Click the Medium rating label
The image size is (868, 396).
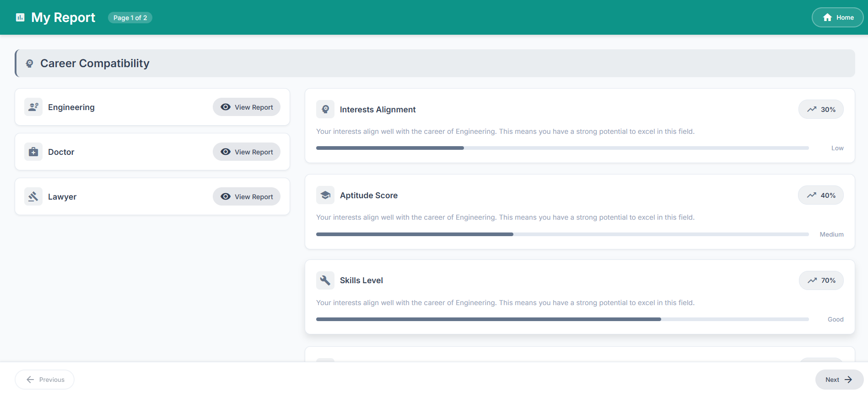point(831,234)
